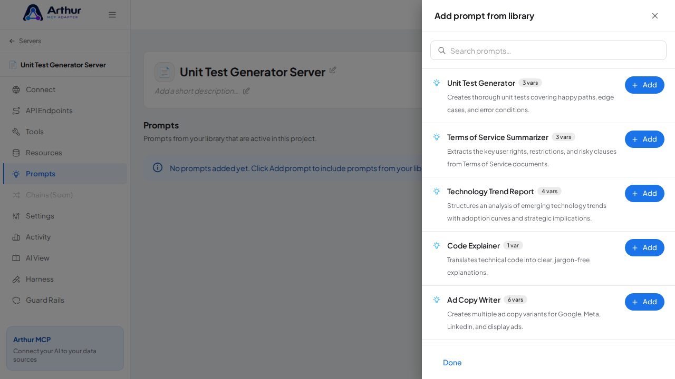Click the database icon next to Resources
Image resolution: width=675 pixels, height=379 pixels.
tap(16, 153)
